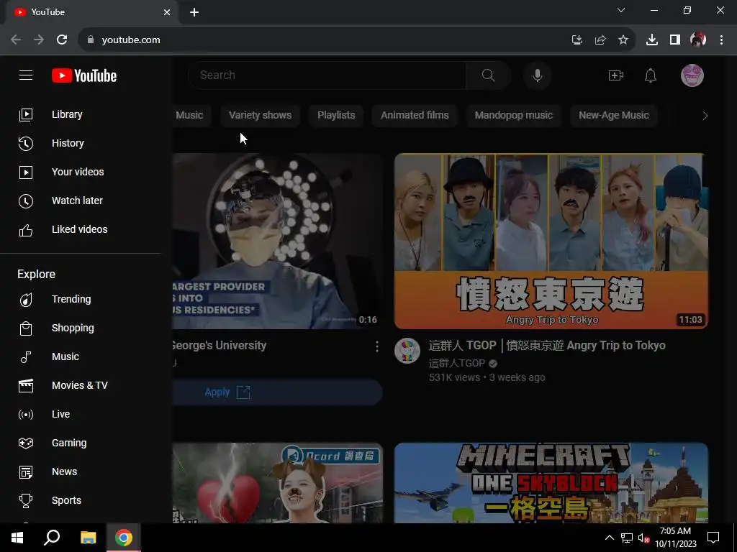Click the Gaming controller icon
Viewport: 737px width, 552px height.
pos(26,443)
